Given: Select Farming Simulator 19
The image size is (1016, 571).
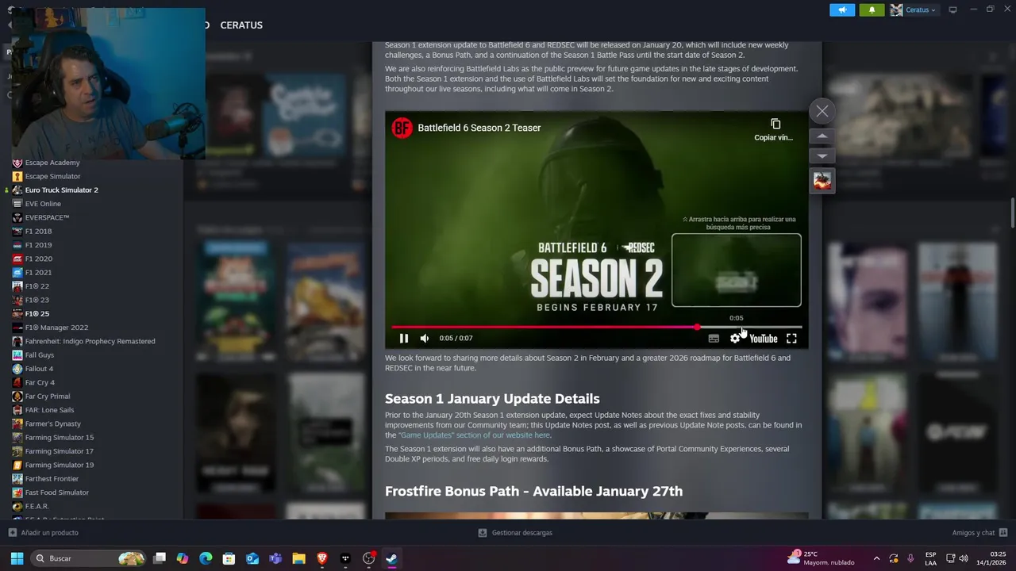Looking at the screenshot, I should pyautogui.click(x=59, y=465).
